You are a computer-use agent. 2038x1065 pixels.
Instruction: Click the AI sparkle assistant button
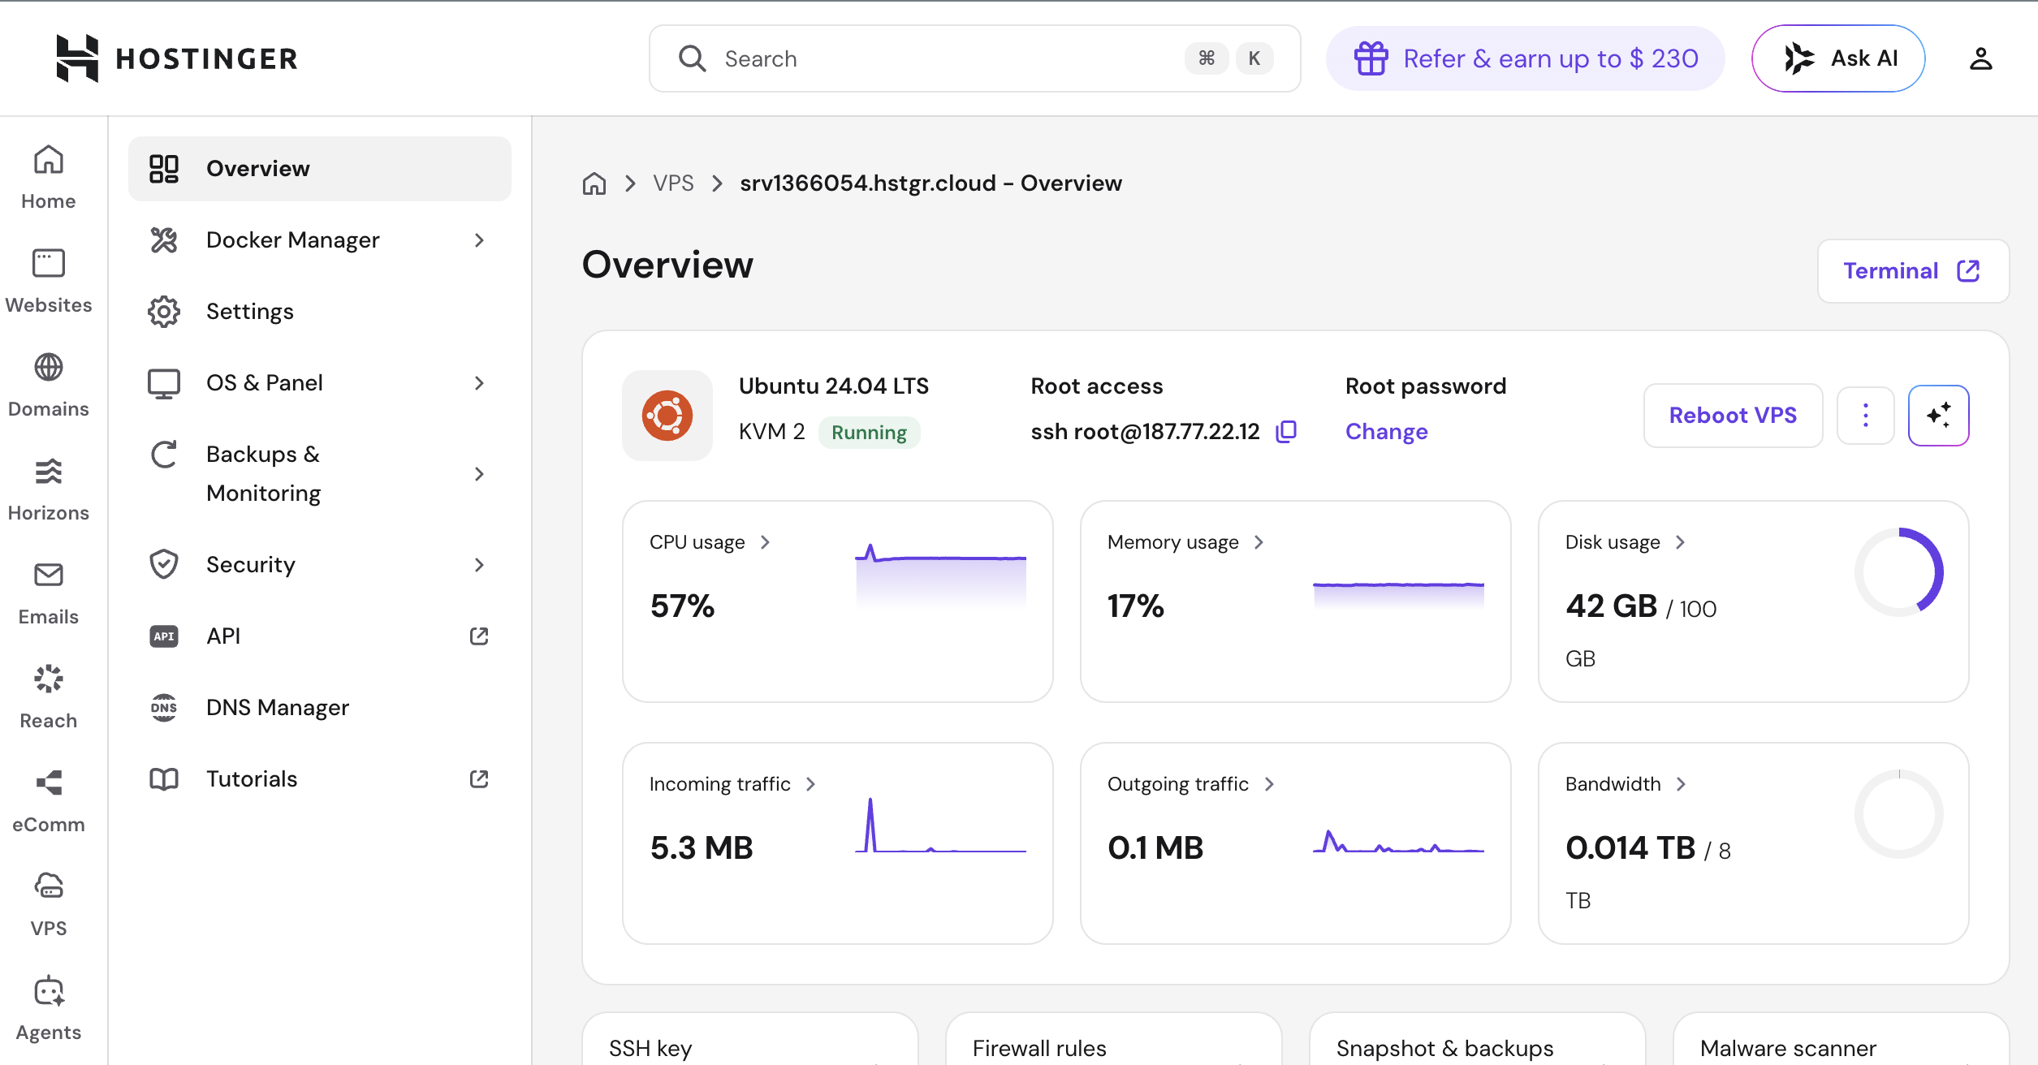click(x=1939, y=415)
